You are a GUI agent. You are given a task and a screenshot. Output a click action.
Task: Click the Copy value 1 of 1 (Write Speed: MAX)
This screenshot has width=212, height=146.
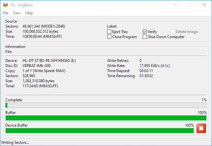[x=44, y=71]
